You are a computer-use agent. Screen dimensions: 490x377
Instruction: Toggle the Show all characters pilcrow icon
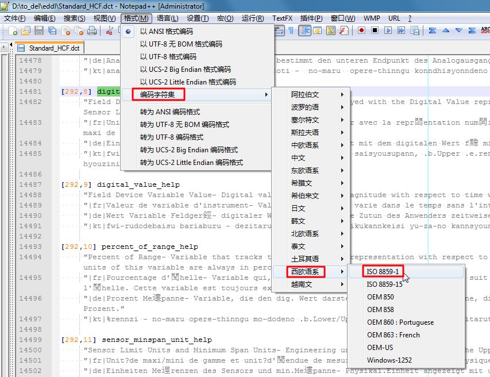[291, 30]
